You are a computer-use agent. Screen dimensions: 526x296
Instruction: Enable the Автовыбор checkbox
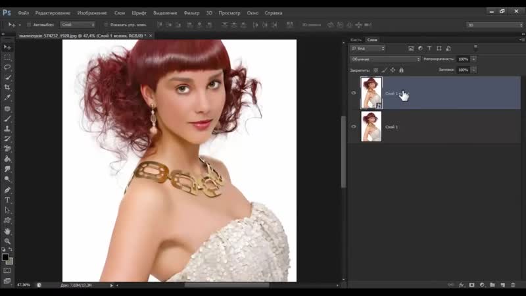click(29, 25)
